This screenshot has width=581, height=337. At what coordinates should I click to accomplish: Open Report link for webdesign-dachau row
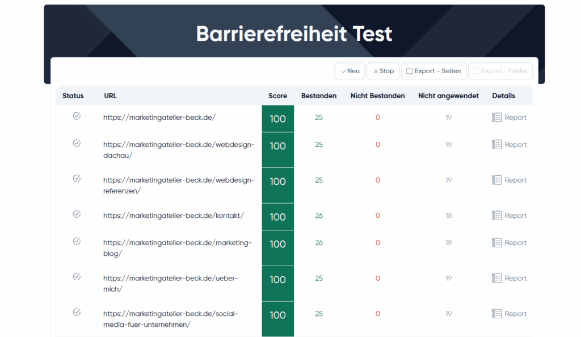pyautogui.click(x=515, y=145)
